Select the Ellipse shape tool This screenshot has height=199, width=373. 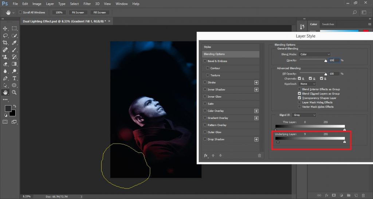pyautogui.click(x=14, y=85)
